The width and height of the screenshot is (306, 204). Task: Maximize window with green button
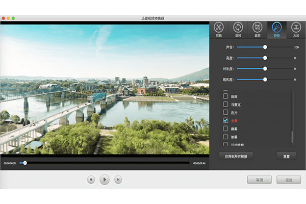[x=13, y=18]
